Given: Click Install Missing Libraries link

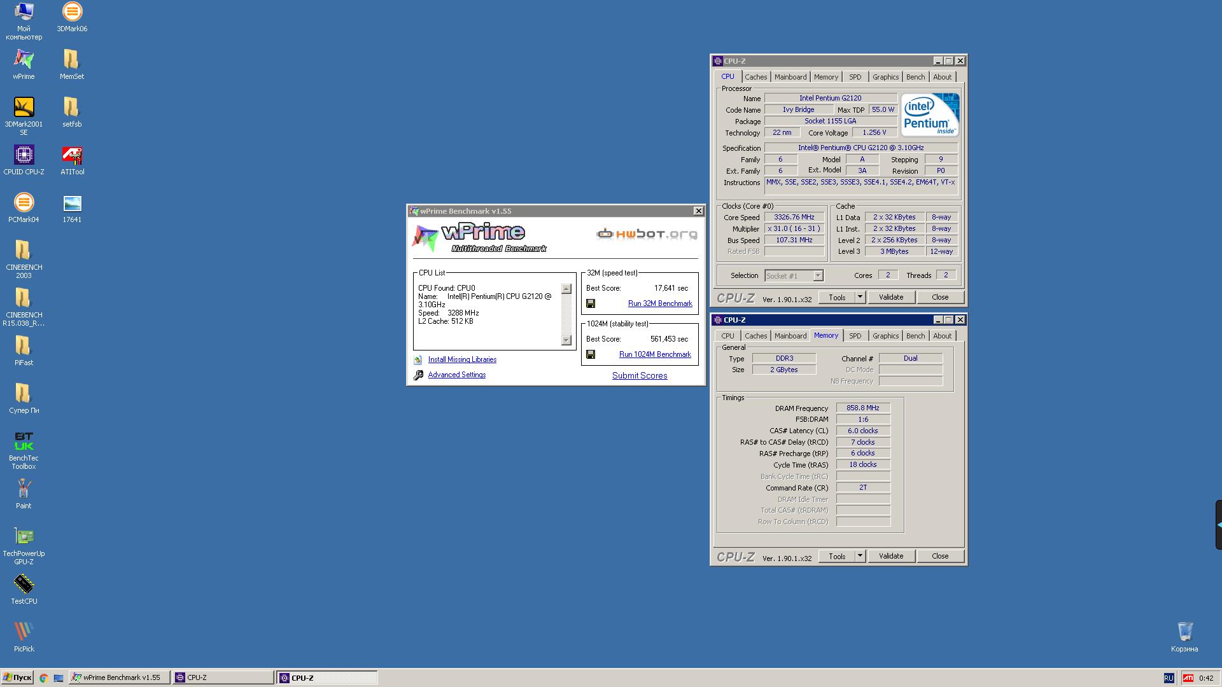Looking at the screenshot, I should point(462,359).
